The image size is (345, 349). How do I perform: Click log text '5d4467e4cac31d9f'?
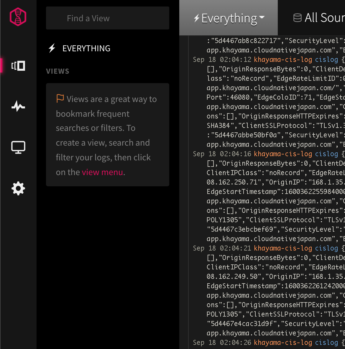click(242, 324)
